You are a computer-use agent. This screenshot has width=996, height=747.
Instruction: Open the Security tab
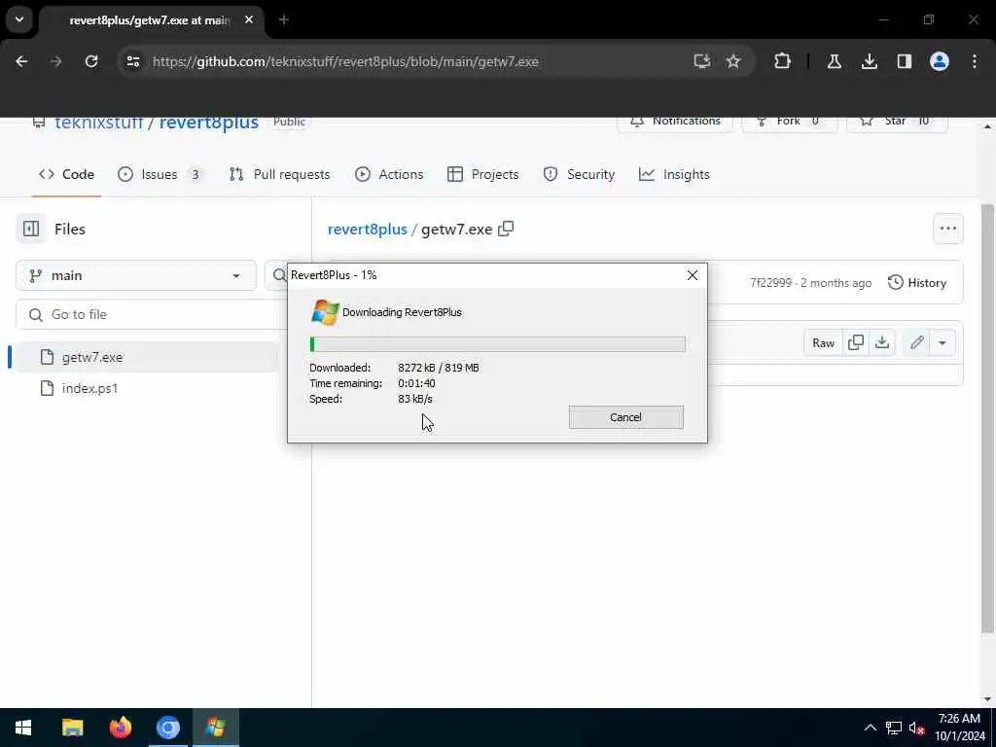pyautogui.click(x=580, y=174)
